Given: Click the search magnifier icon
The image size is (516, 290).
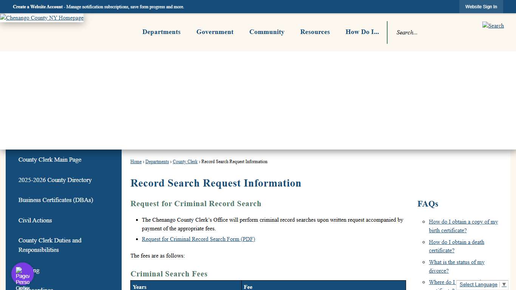Looking at the screenshot, I should point(493,26).
